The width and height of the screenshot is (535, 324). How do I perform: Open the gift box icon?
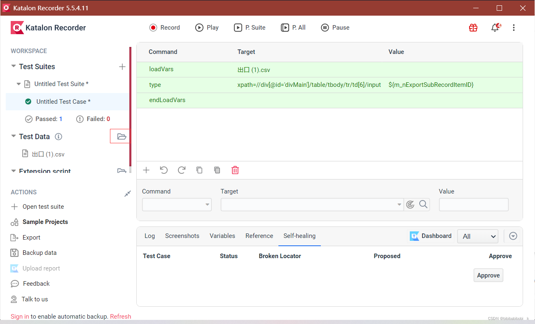473,28
